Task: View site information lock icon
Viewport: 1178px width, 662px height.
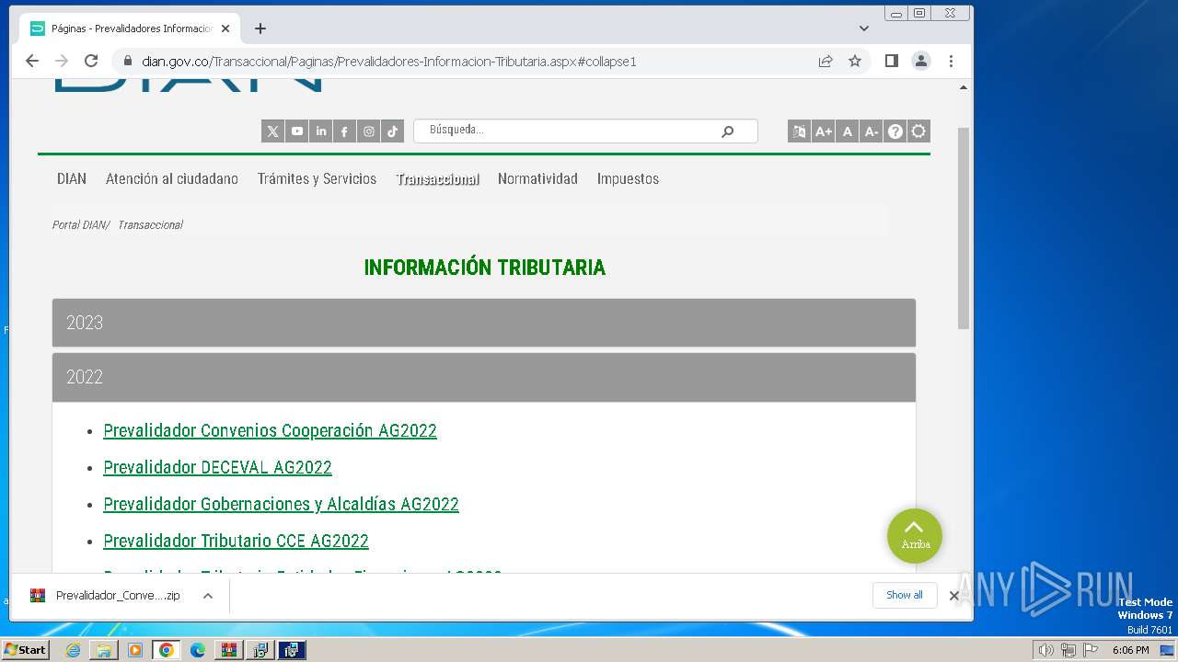Action: pyautogui.click(x=128, y=61)
